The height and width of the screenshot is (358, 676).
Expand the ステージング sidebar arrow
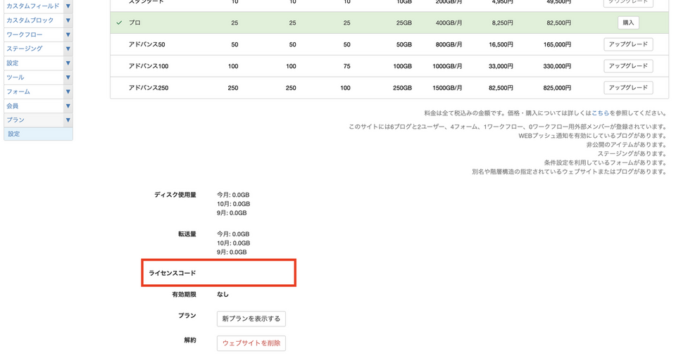(68, 49)
